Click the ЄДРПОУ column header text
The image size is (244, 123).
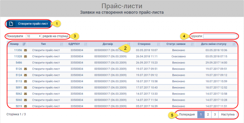coord(74,44)
